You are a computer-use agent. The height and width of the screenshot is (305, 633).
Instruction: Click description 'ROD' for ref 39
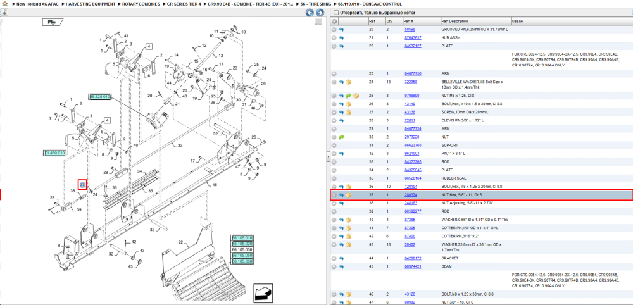tap(445, 211)
